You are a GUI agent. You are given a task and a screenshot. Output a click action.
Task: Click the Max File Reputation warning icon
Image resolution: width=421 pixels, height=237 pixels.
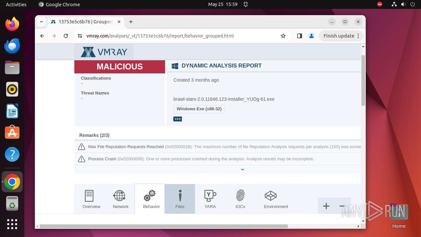(x=82, y=147)
